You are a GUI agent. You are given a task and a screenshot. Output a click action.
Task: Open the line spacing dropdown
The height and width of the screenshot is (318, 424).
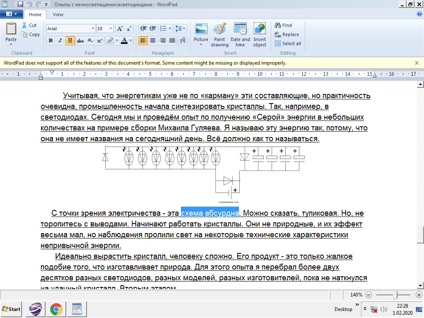tap(181, 29)
